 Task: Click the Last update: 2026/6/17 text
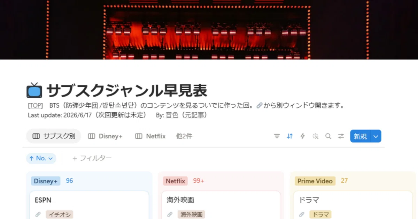pos(60,115)
